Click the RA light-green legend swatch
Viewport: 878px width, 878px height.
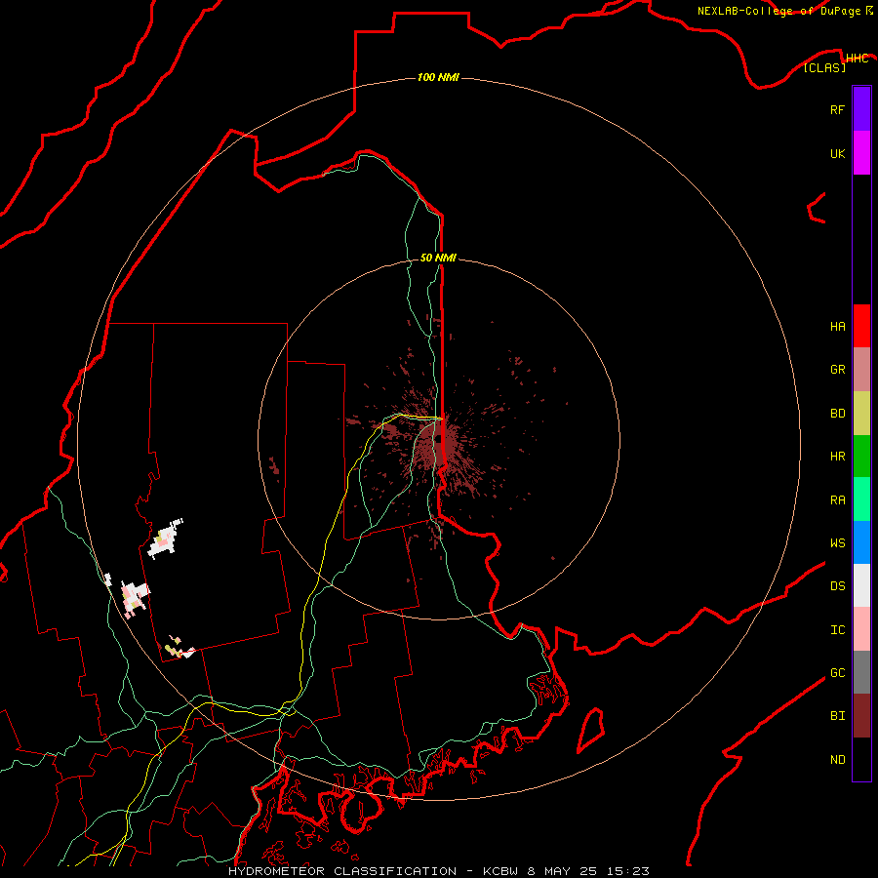coord(861,499)
